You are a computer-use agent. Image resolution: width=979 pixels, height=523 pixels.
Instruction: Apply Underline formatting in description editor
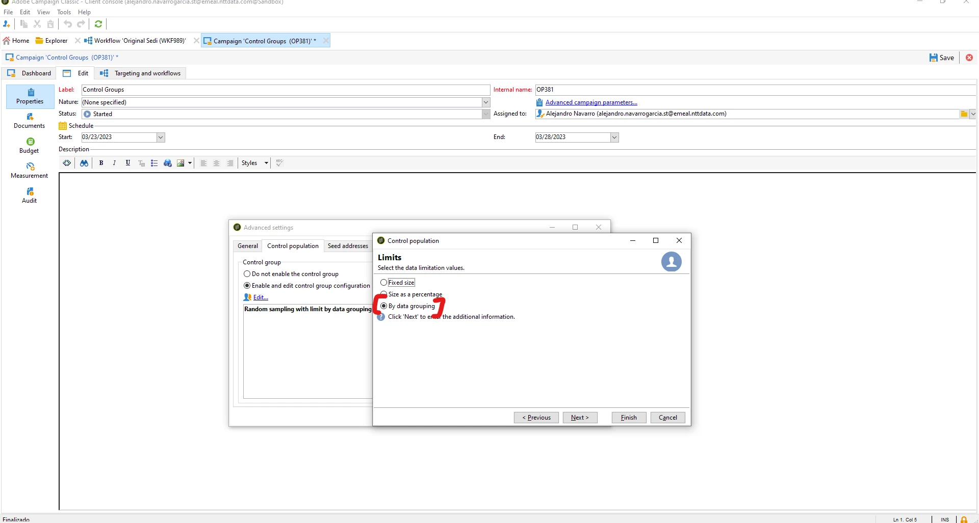click(128, 163)
